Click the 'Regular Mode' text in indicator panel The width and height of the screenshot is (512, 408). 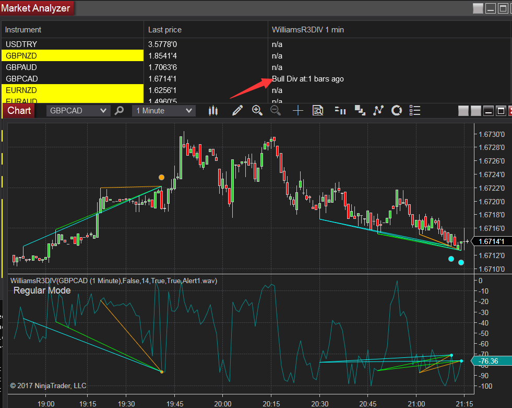42,290
